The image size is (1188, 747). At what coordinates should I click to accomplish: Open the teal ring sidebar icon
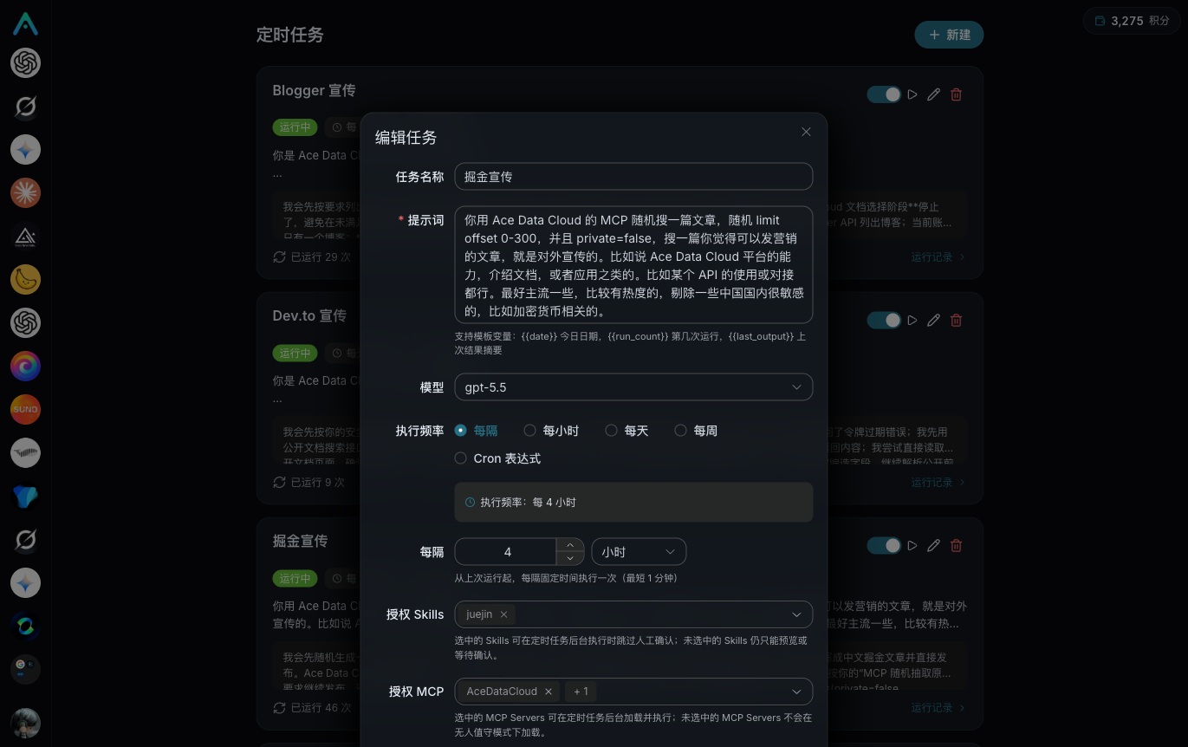click(25, 626)
